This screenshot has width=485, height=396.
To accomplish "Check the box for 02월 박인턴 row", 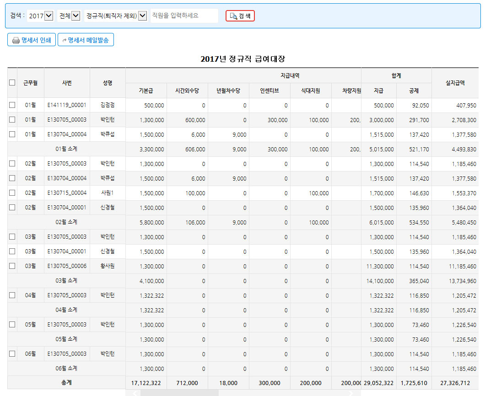I will point(12,164).
